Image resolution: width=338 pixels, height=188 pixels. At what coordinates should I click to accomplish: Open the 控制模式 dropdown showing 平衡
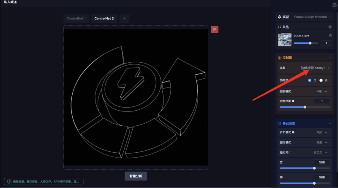coord(322,91)
